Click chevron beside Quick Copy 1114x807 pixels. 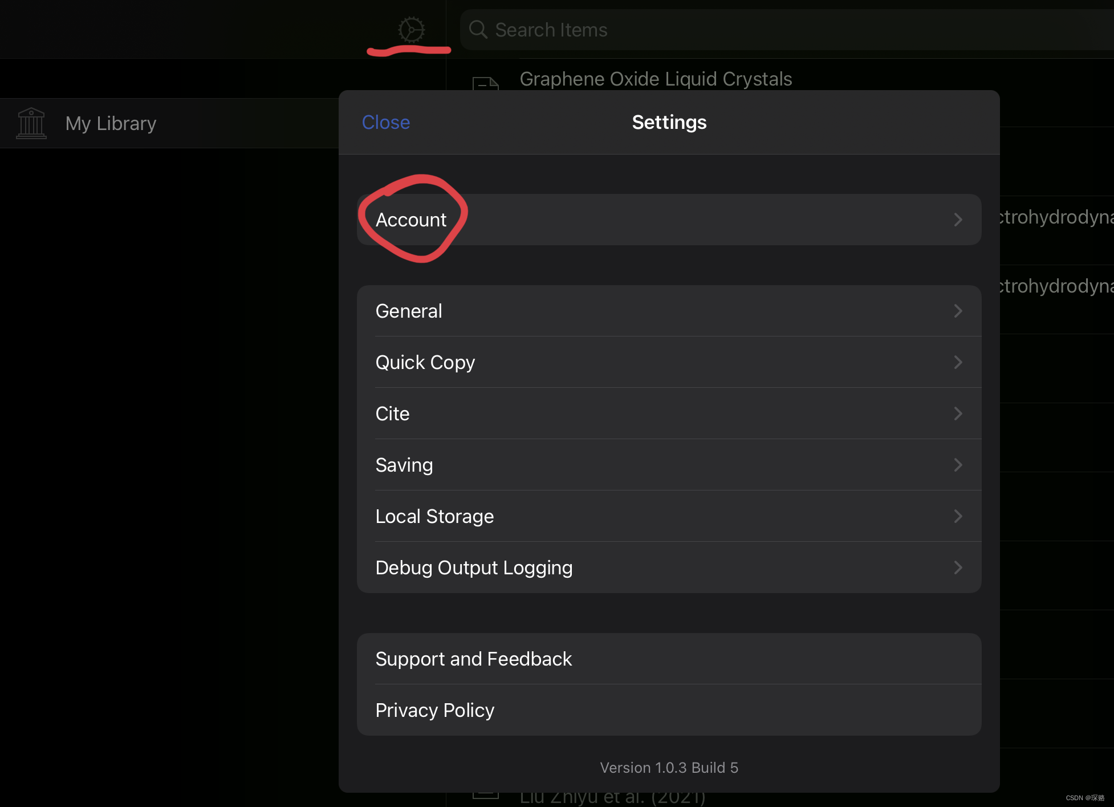[x=958, y=362]
